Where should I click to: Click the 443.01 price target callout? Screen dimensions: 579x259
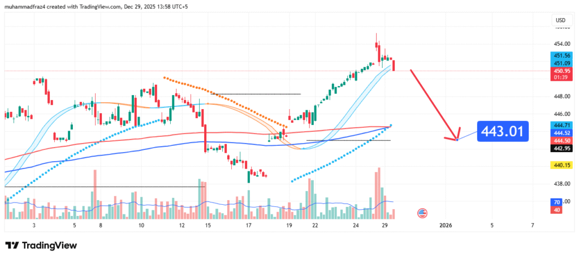click(503, 131)
